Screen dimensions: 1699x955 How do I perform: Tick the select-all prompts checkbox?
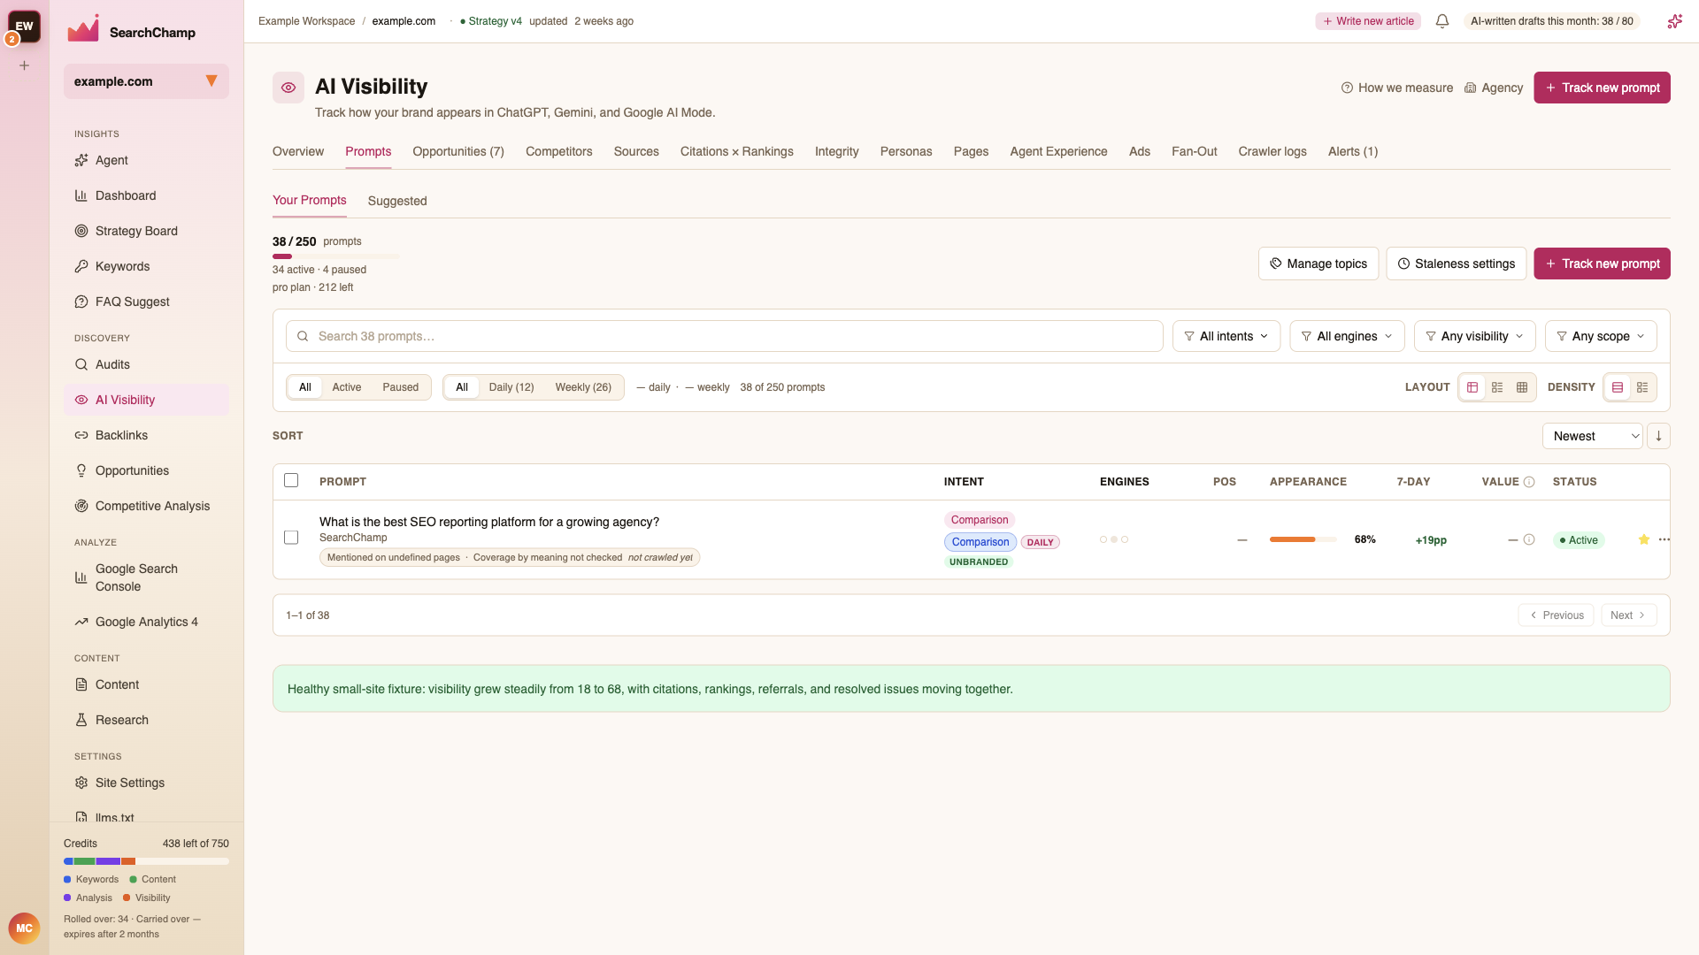pyautogui.click(x=291, y=480)
